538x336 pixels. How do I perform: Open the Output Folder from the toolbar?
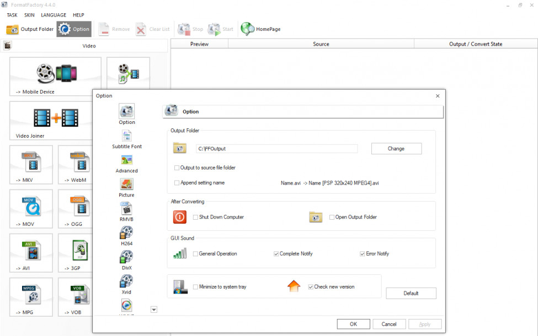pos(30,29)
